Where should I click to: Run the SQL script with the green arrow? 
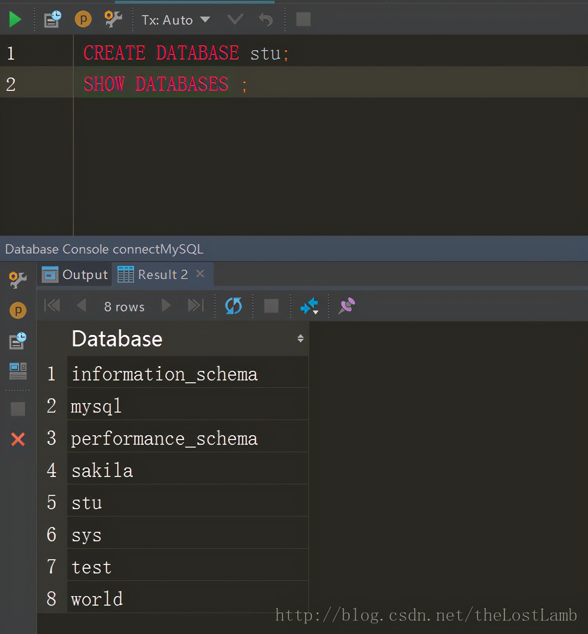click(15, 19)
